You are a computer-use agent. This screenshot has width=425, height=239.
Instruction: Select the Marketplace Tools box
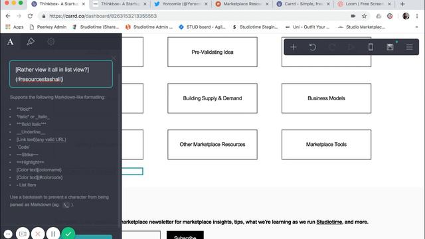pos(326,145)
